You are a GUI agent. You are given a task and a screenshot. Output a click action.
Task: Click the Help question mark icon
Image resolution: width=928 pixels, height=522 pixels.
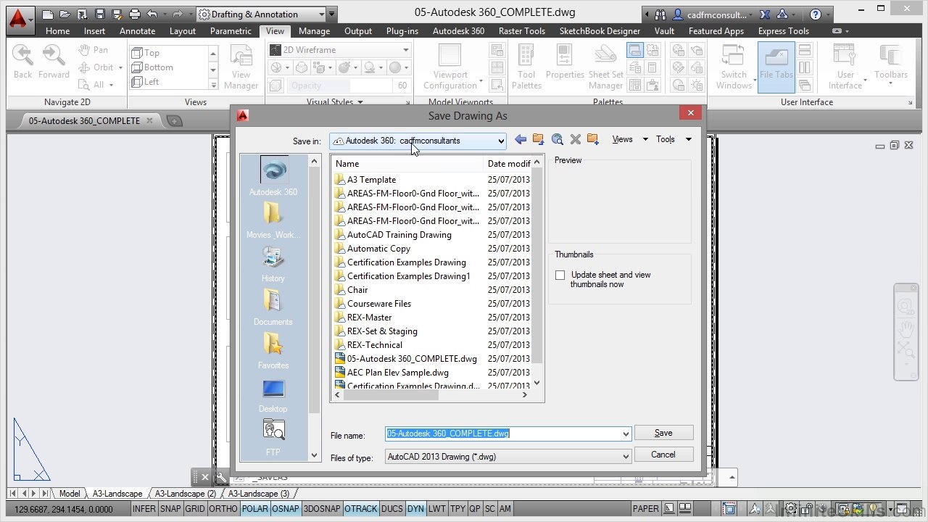[816, 14]
